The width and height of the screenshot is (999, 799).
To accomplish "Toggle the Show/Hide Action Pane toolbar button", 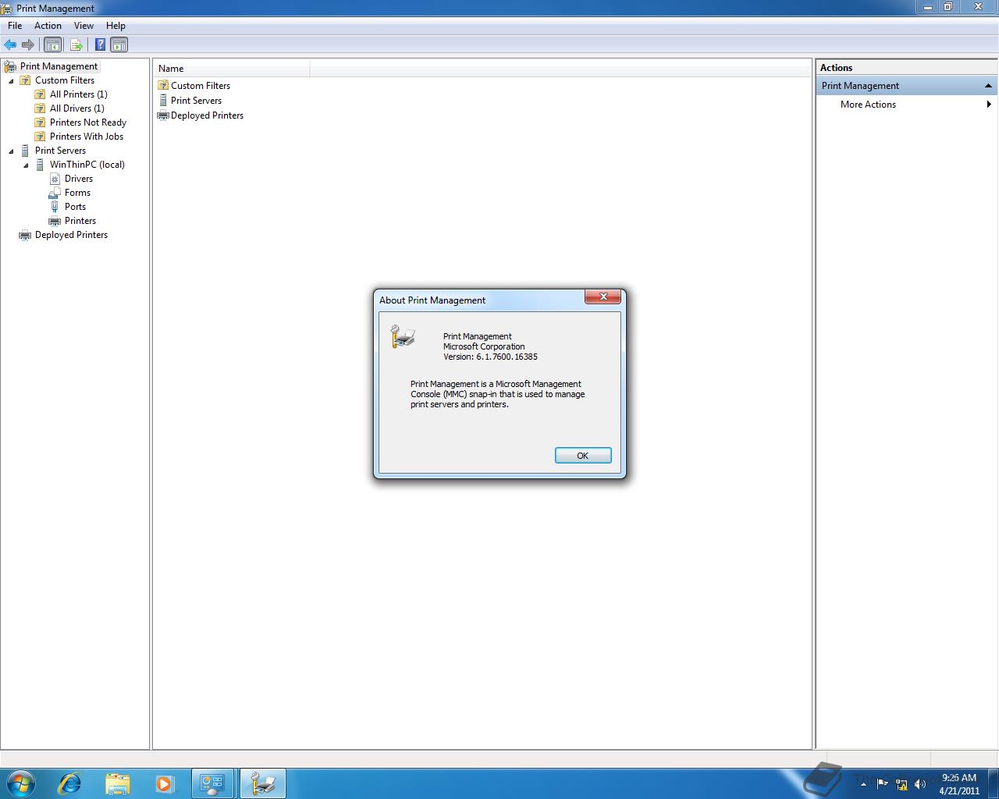I will [119, 45].
